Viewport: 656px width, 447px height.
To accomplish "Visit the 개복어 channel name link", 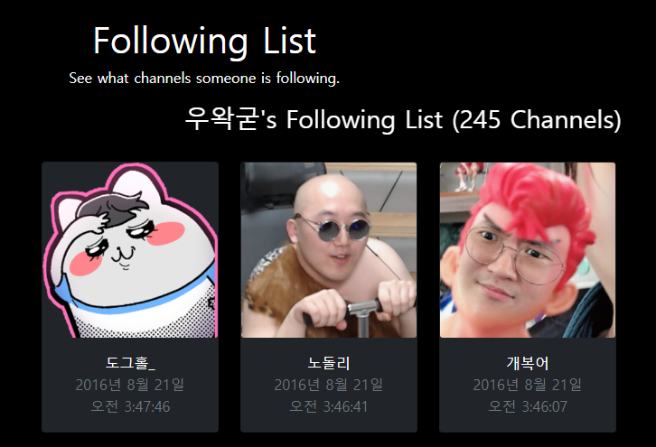I will pyautogui.click(x=528, y=362).
